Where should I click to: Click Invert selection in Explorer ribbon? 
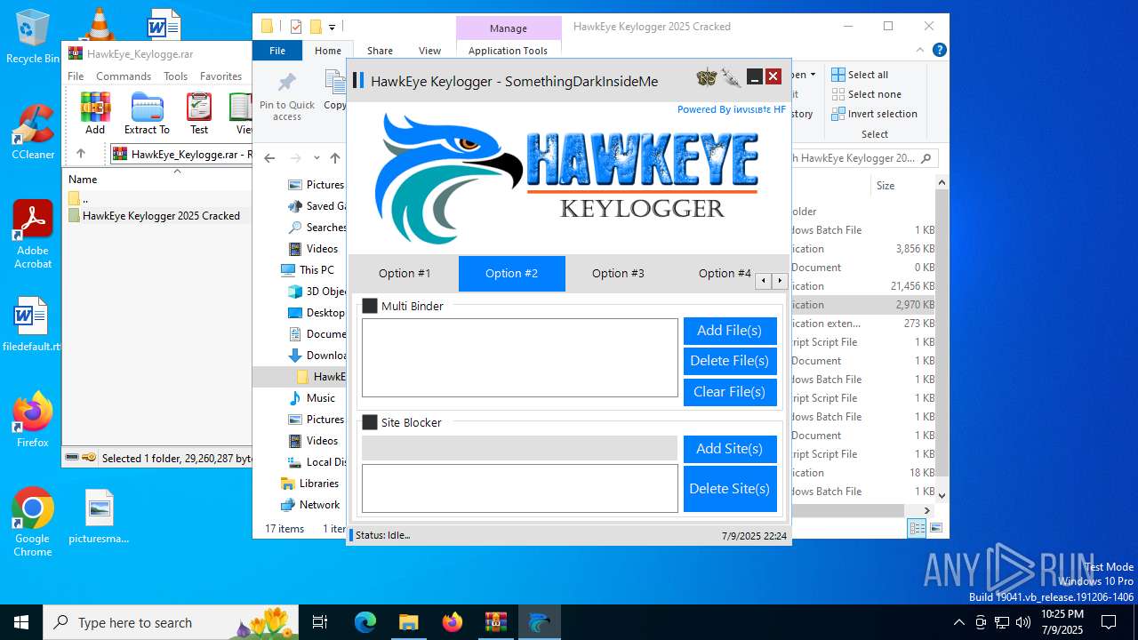coord(874,114)
